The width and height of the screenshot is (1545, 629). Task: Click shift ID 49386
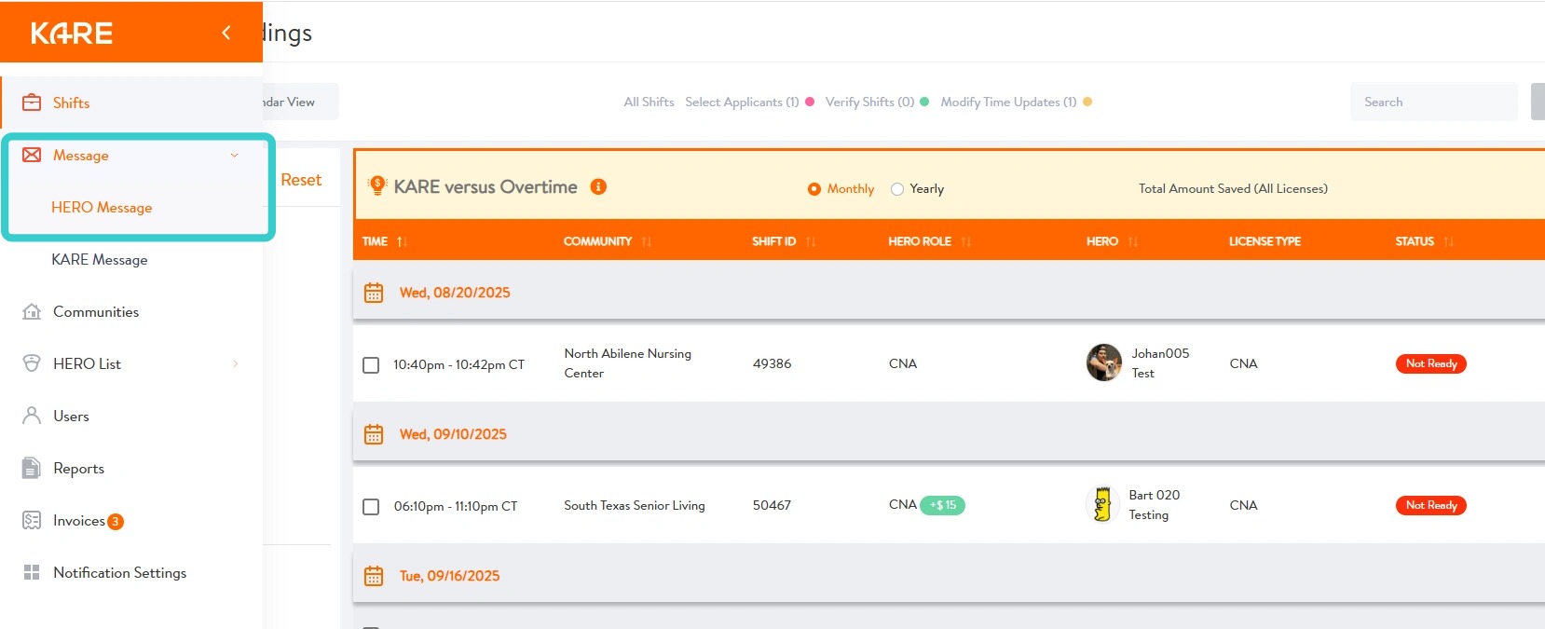pos(772,363)
